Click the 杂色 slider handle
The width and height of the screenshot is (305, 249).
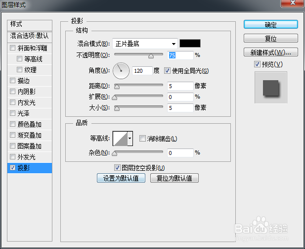[115, 153]
